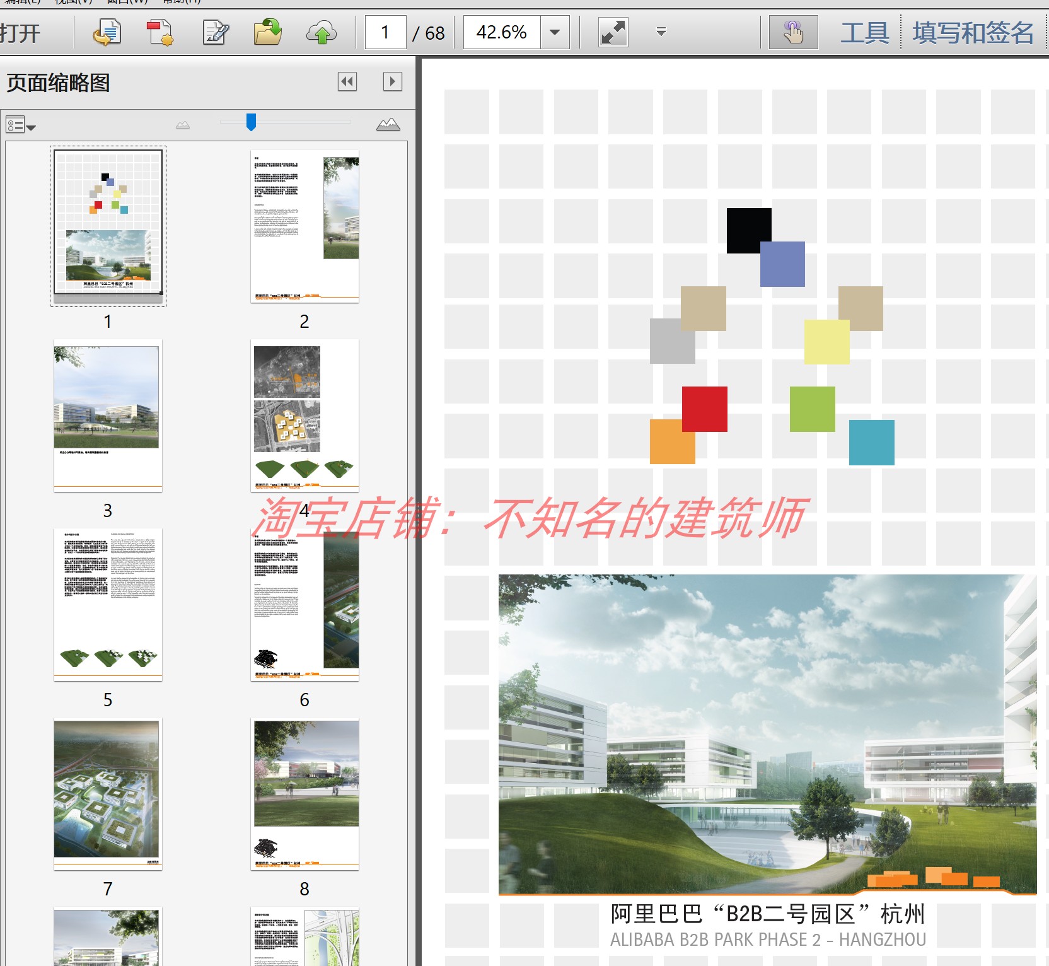Image resolution: width=1049 pixels, height=966 pixels.
Task: Open the zoom level dropdown arrow
Action: click(x=555, y=32)
